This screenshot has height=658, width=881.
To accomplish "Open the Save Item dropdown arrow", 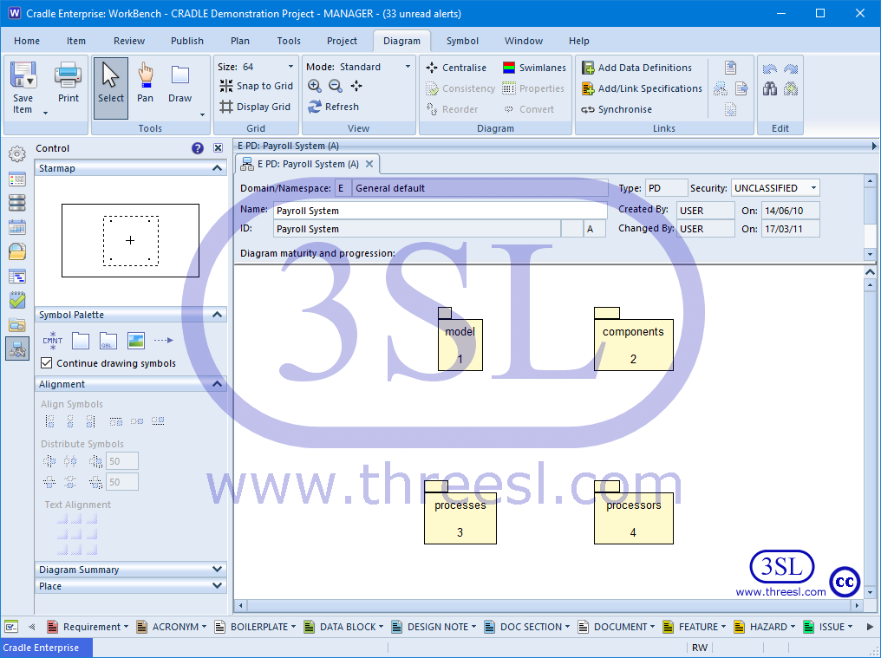I will tap(45, 113).
